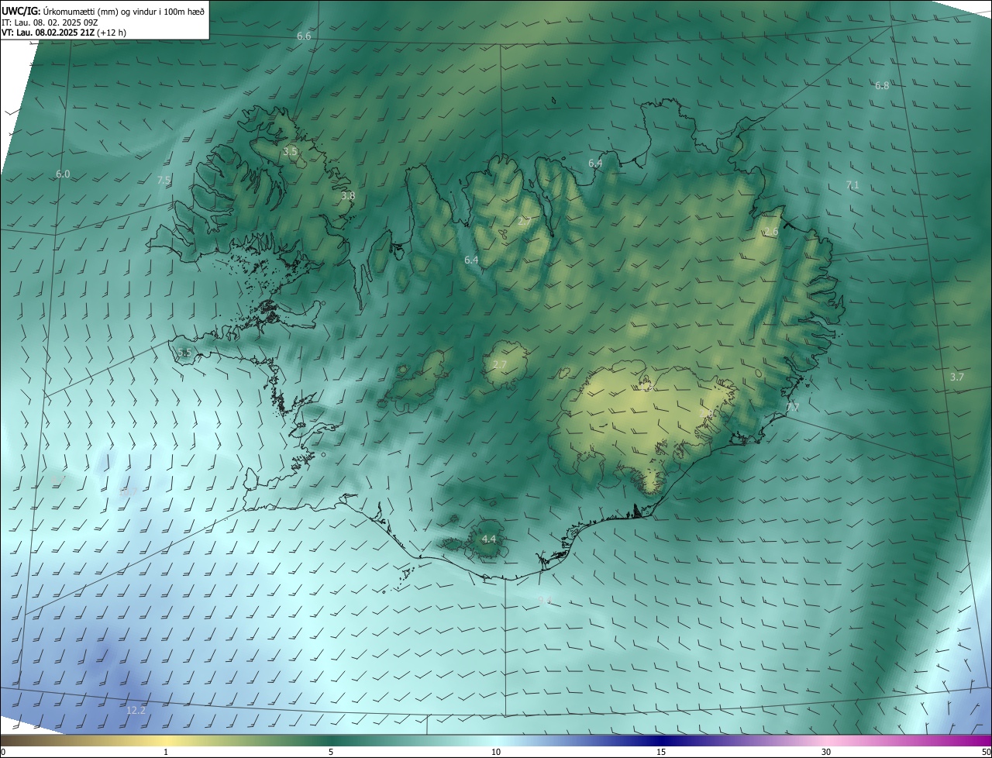This screenshot has height=758, width=992.
Task: Click the 4.4 value label on the map
Action: coord(488,539)
